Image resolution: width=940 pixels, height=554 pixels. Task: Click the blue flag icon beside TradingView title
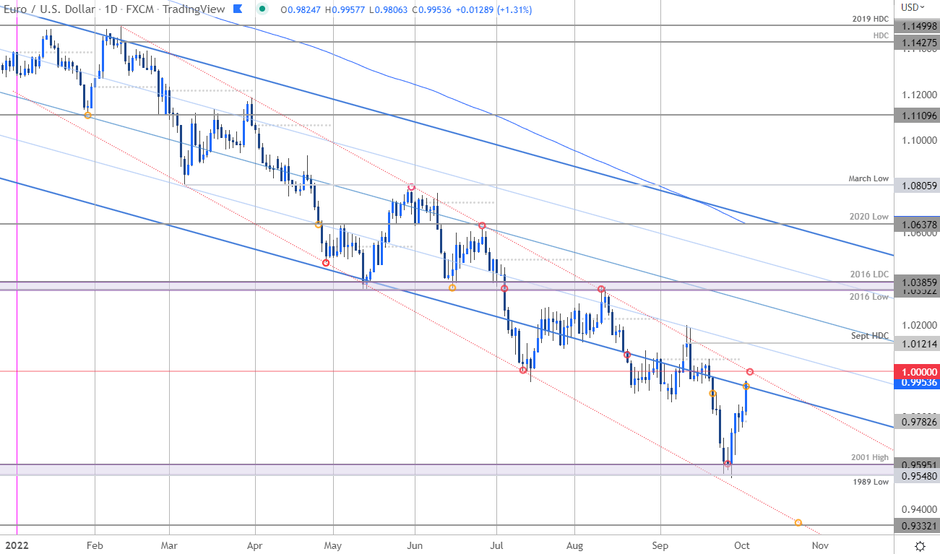point(238,9)
